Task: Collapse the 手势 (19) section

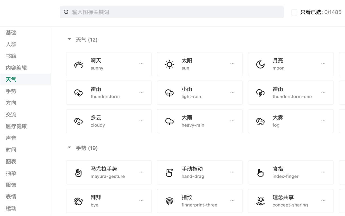Action: pyautogui.click(x=69, y=148)
